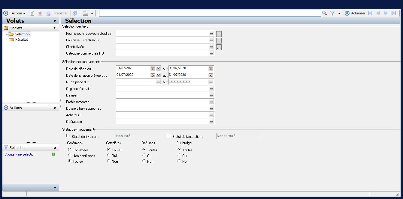Select the Non confirmées radio option
The width and height of the screenshot is (403, 199).
pyautogui.click(x=70, y=155)
